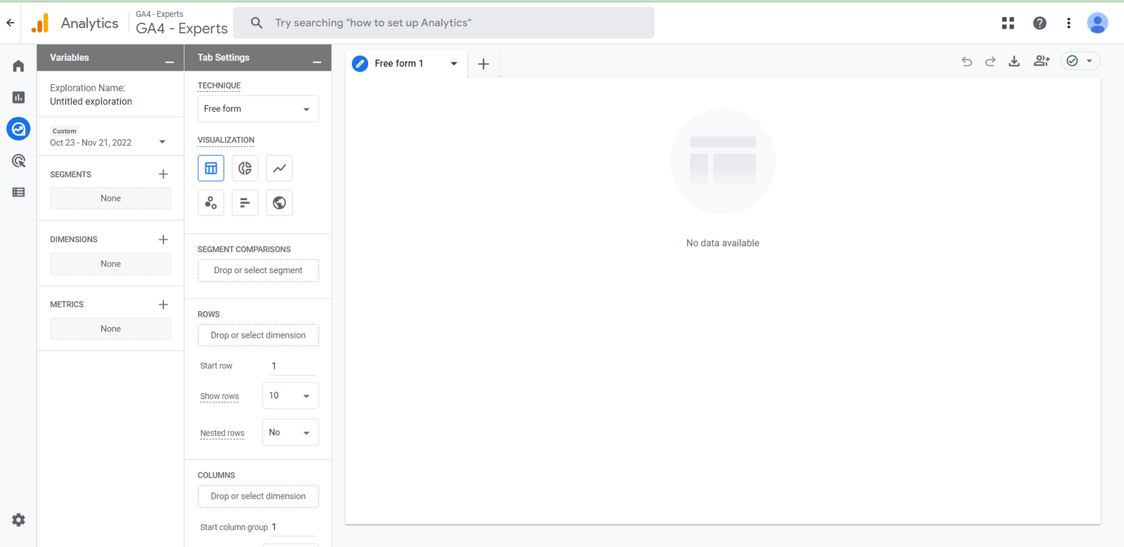Pick the bar chart visualization
This screenshot has width=1124, height=547.
244,203
